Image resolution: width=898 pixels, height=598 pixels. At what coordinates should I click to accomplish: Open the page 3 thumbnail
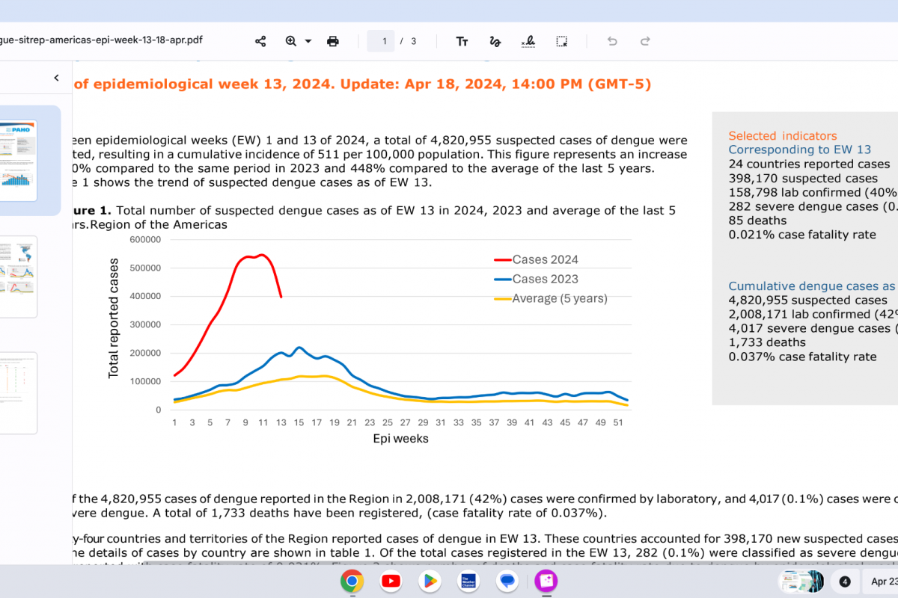point(18,392)
